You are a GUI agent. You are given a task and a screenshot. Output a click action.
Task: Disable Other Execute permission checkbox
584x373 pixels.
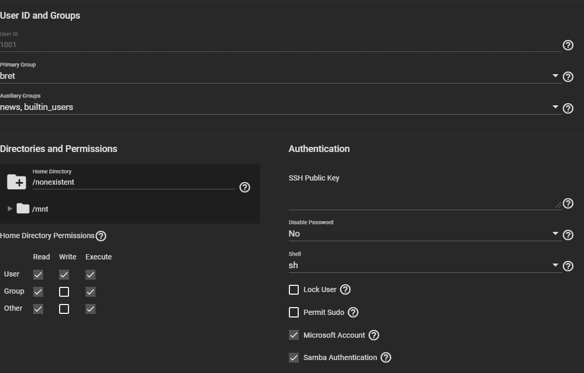[x=90, y=309]
